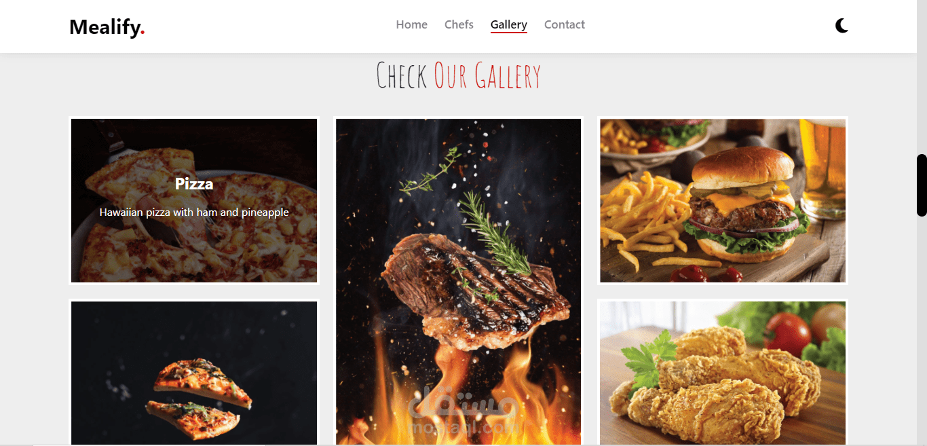Image resolution: width=927 pixels, height=446 pixels.
Task: Open the Contact nav link
Action: pos(565,24)
